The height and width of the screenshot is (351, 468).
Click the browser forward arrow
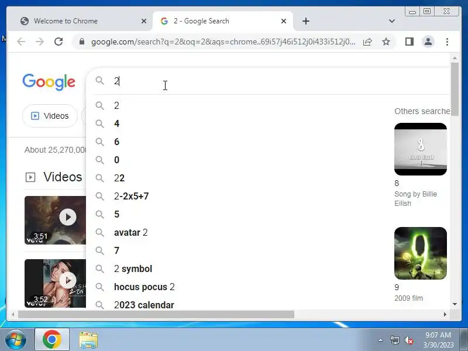pyautogui.click(x=40, y=42)
